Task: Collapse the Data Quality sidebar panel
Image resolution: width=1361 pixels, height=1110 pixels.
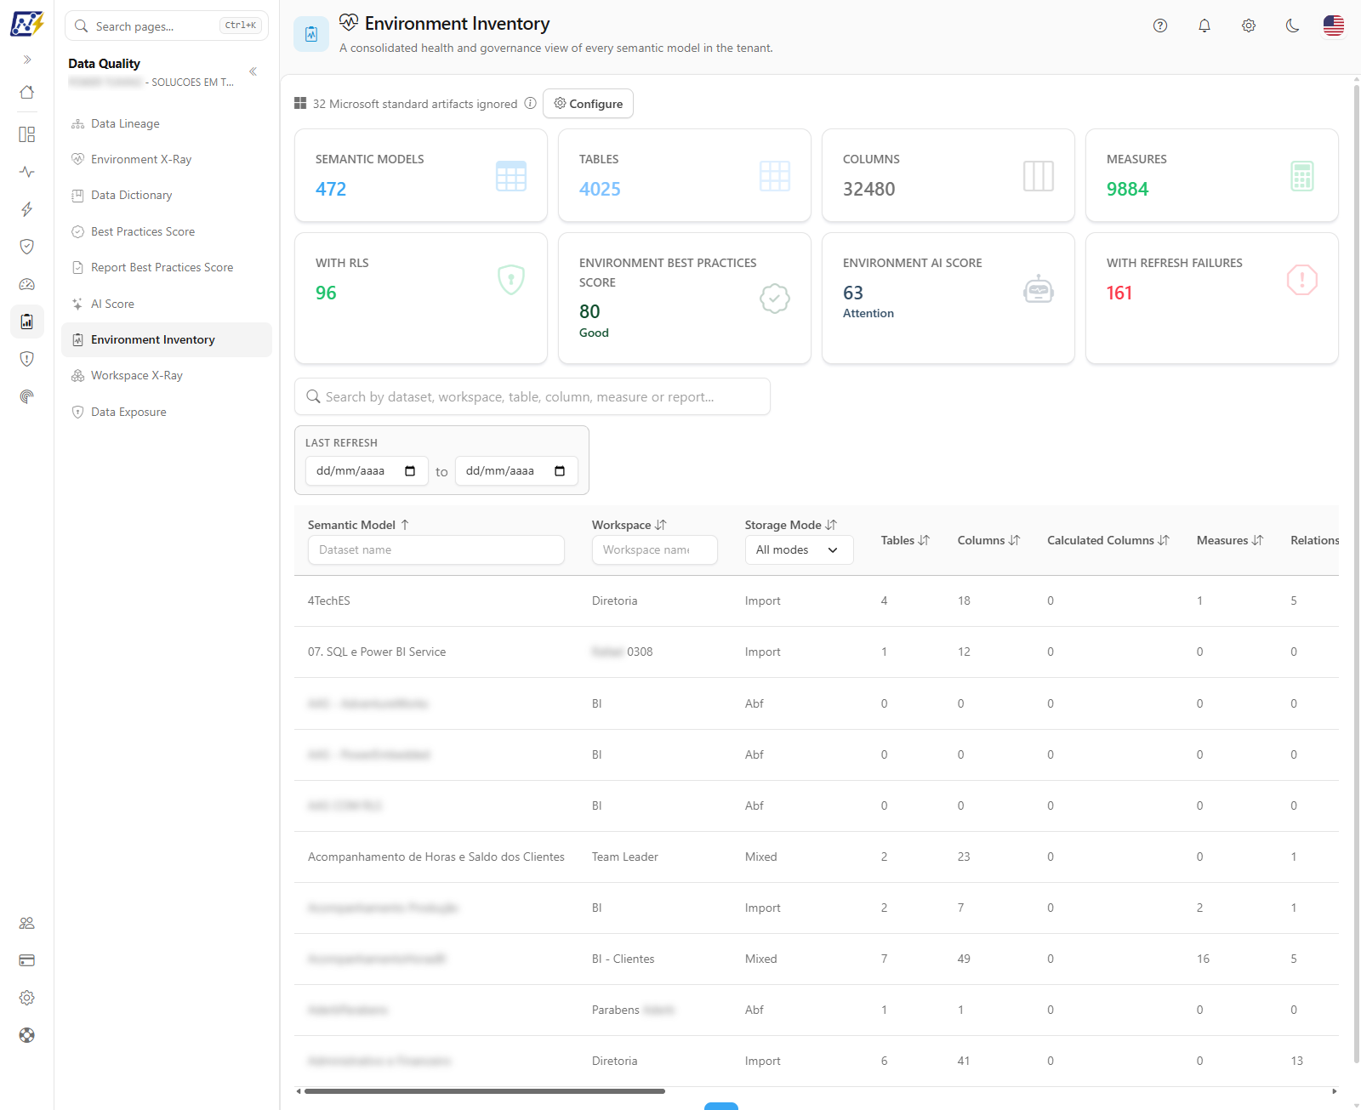Action: [253, 71]
